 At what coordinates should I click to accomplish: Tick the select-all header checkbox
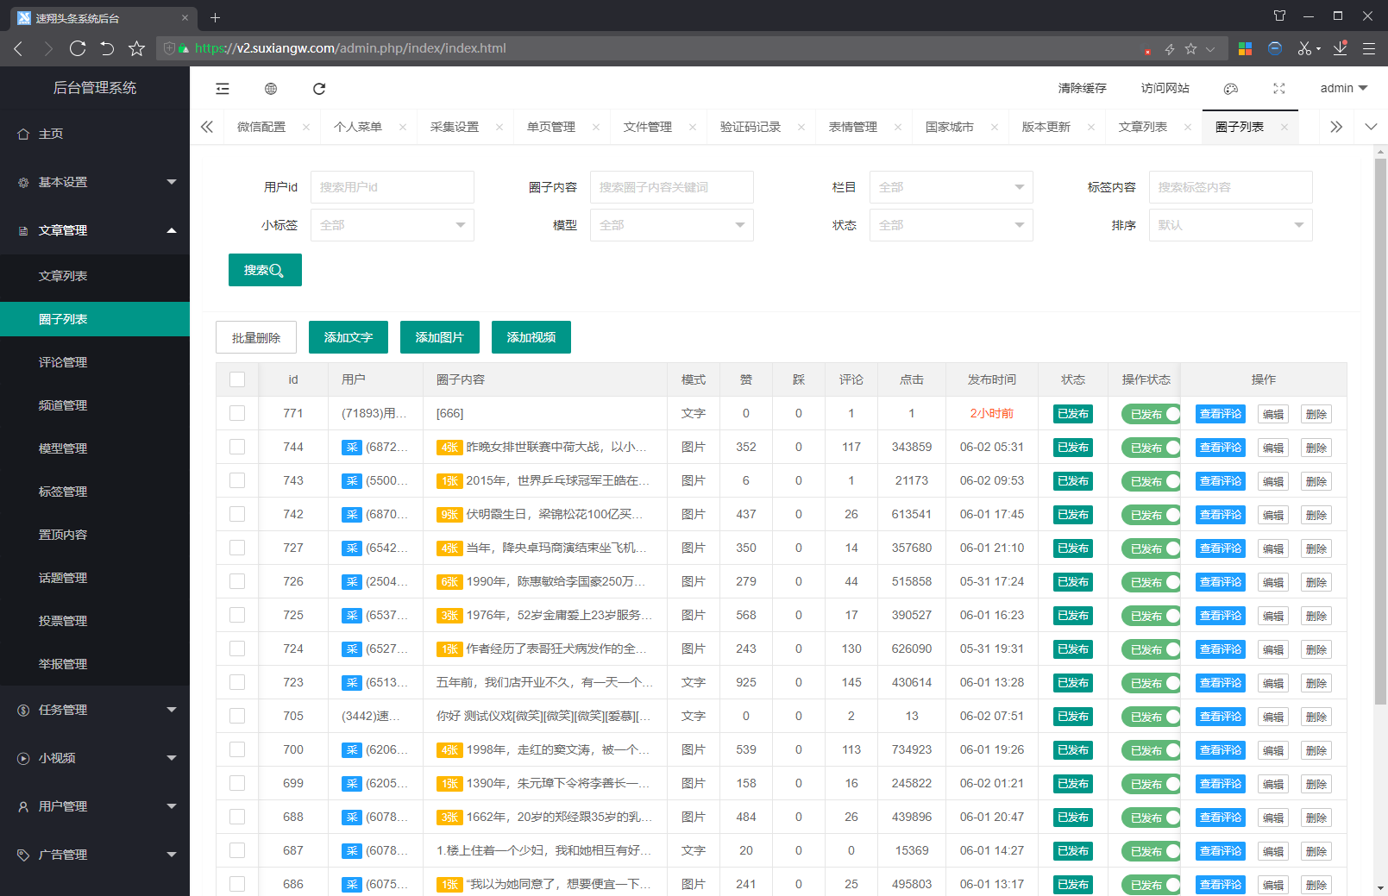click(x=237, y=379)
